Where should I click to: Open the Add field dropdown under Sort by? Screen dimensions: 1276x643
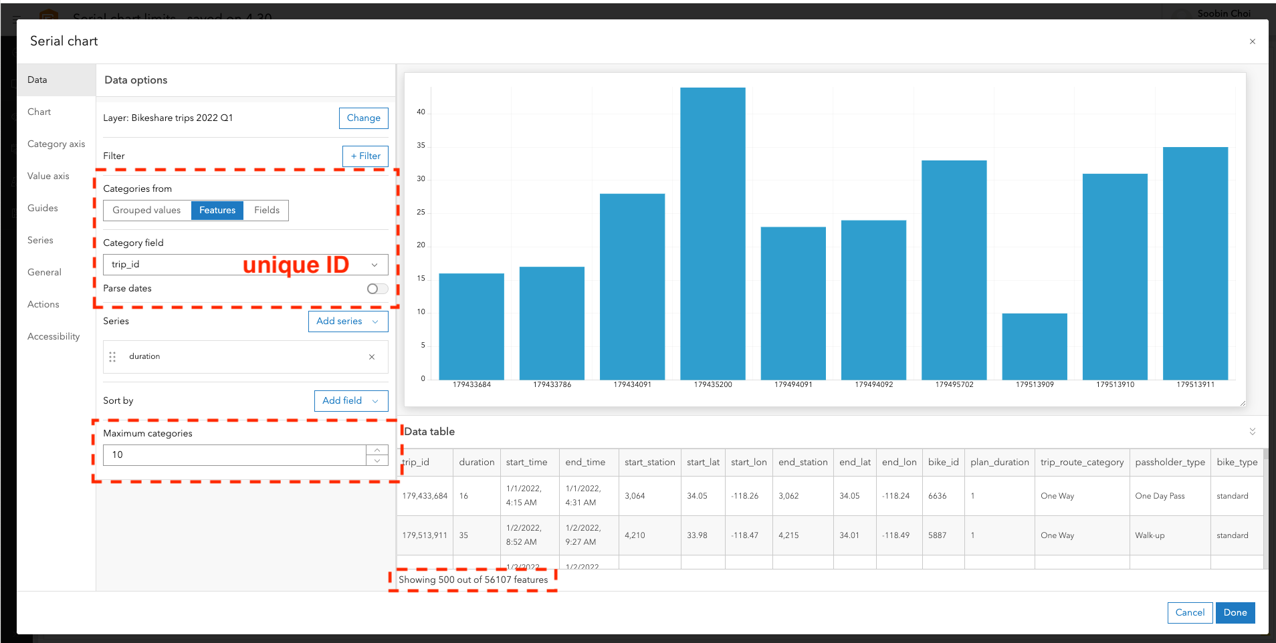click(x=350, y=400)
